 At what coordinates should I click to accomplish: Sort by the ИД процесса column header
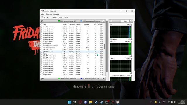[65, 24]
